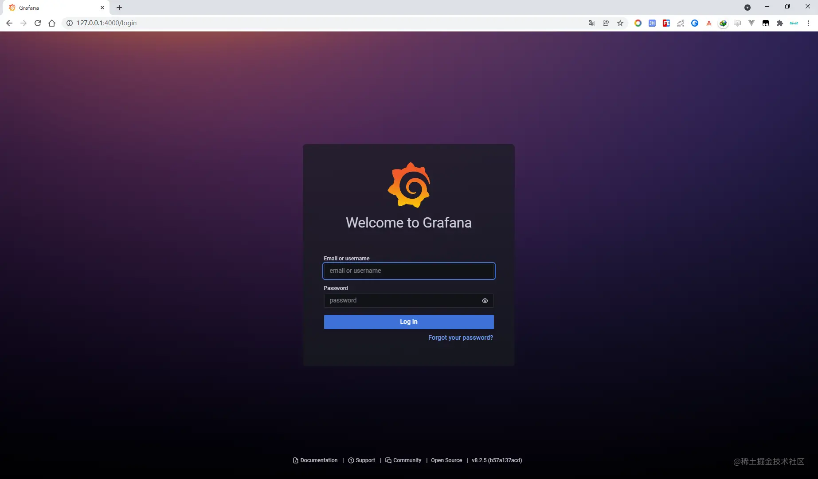Open the Documentation footer link

coord(315,460)
